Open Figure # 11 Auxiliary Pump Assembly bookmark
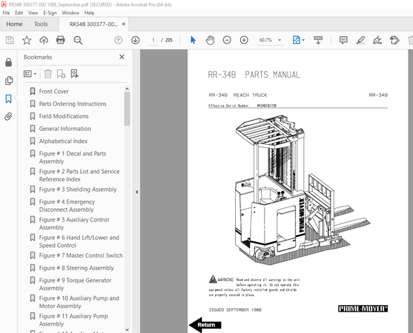Image resolution: width=413 pixels, height=333 pixels. click(73, 320)
